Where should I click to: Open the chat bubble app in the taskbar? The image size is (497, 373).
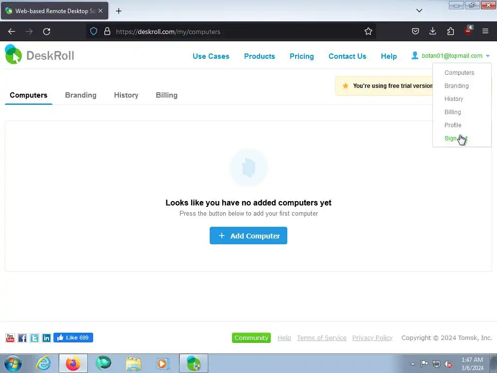tap(103, 363)
